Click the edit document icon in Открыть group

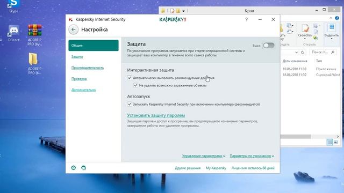[x=316, y=32]
